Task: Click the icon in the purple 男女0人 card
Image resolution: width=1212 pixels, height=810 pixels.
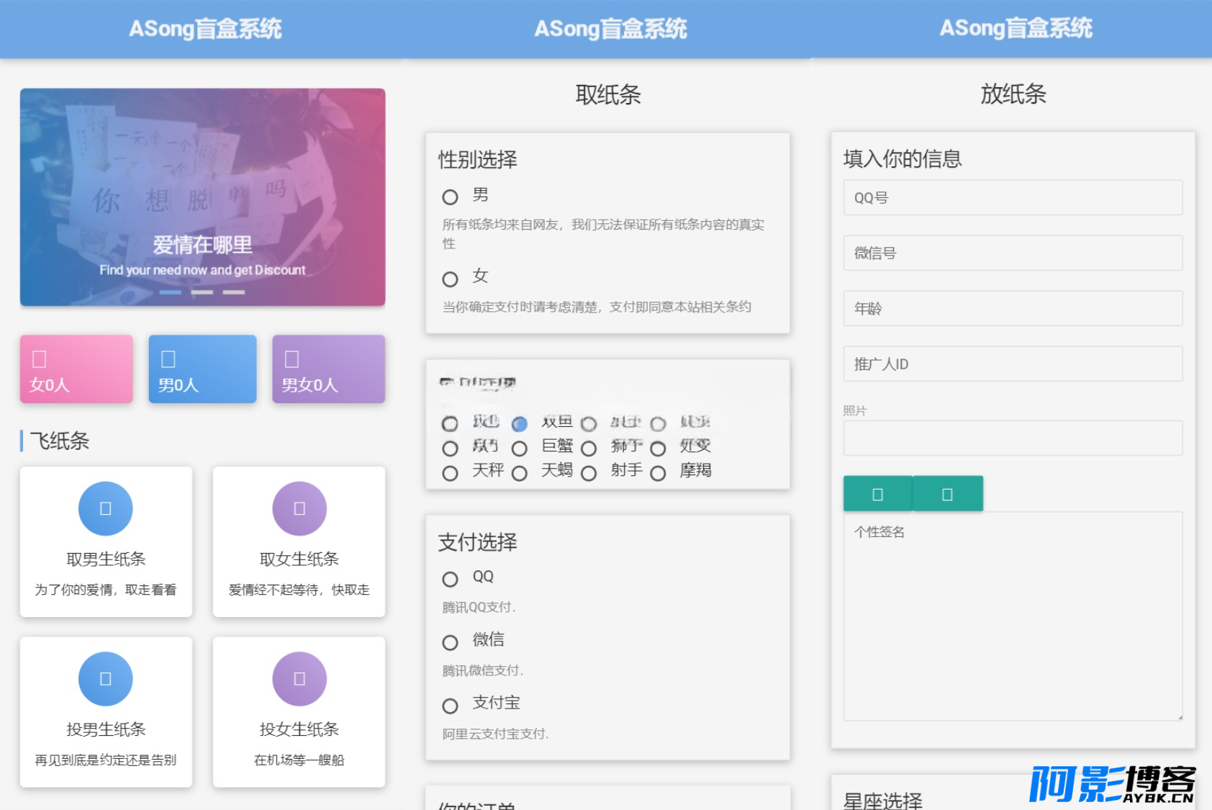Action: pos(291,359)
